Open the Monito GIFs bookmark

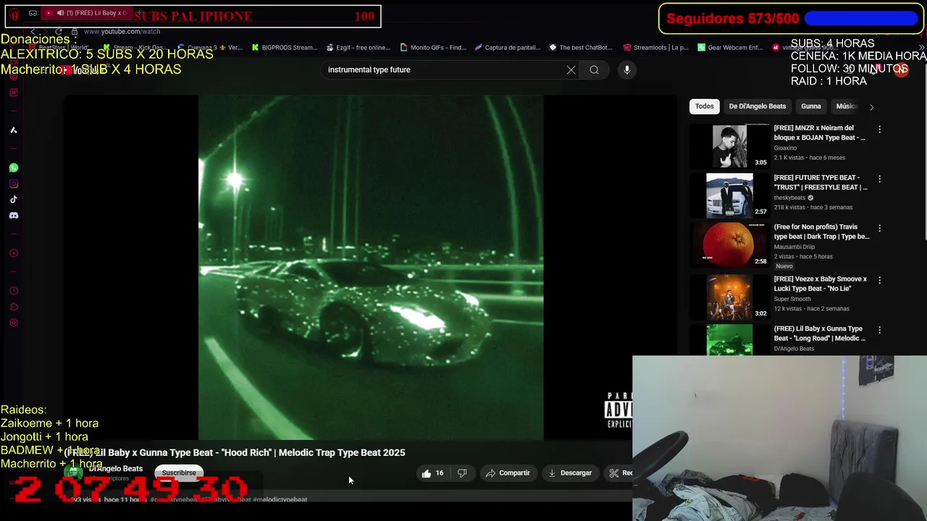coord(432,48)
